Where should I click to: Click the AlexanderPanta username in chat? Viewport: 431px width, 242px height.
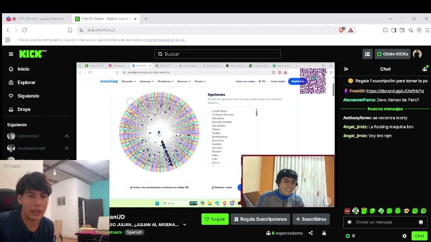coord(359,100)
